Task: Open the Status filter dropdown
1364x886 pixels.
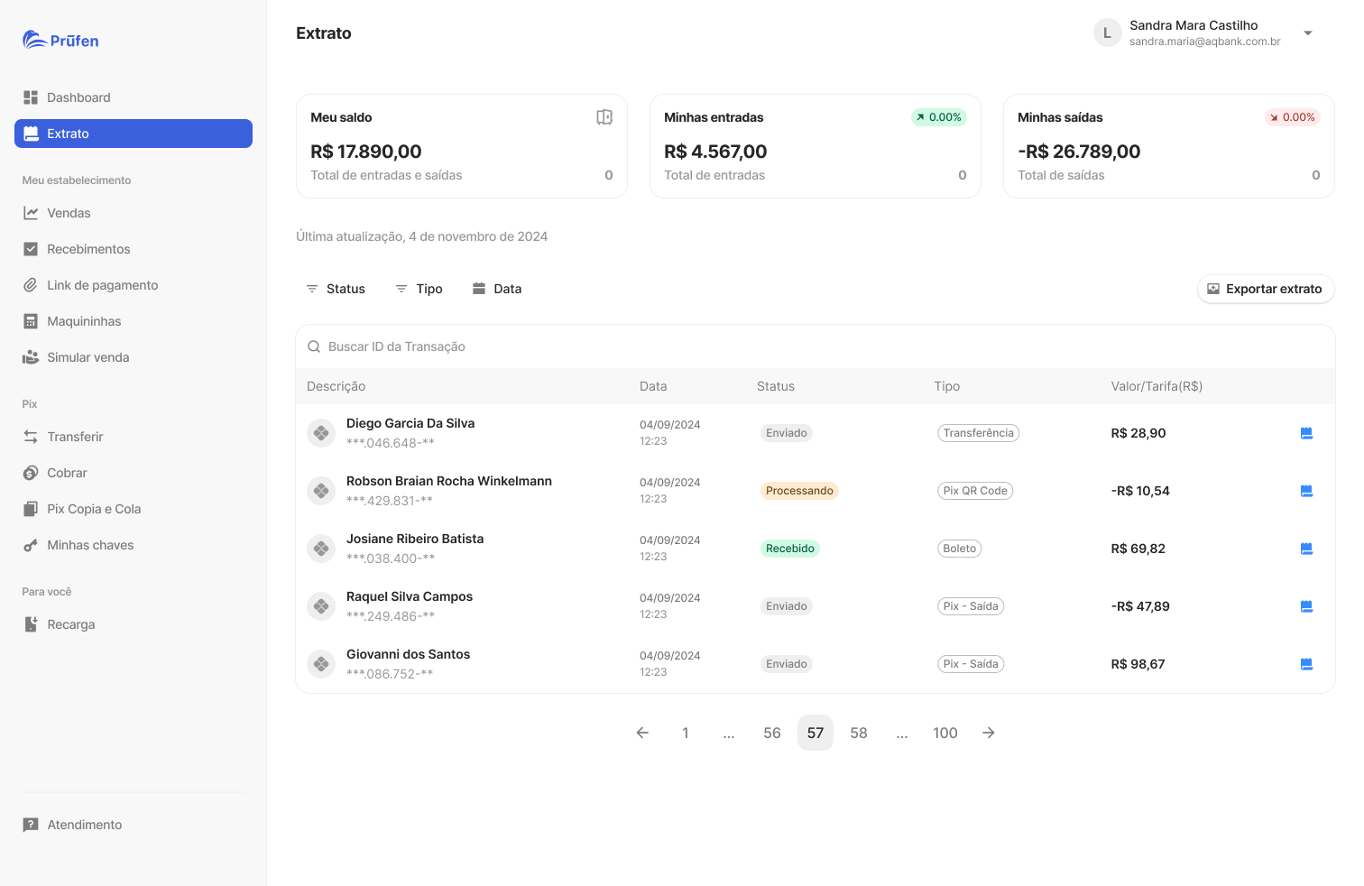Action: pos(336,289)
